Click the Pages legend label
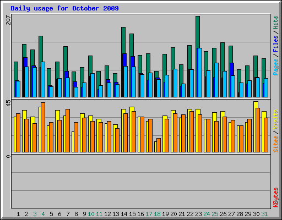 point(275,67)
